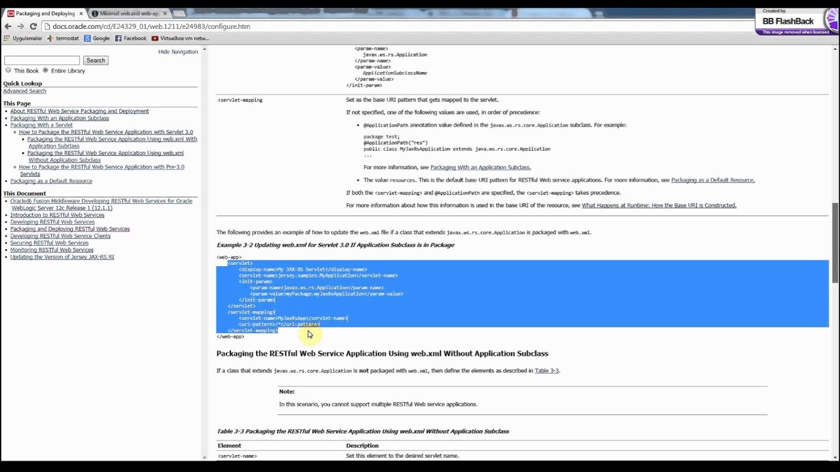Open the Advanced Search link
The image size is (840, 472).
[x=24, y=91]
